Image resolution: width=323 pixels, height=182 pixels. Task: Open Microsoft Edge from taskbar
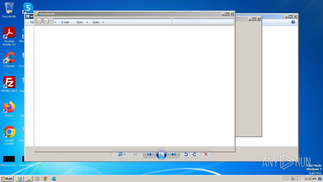pos(54,179)
